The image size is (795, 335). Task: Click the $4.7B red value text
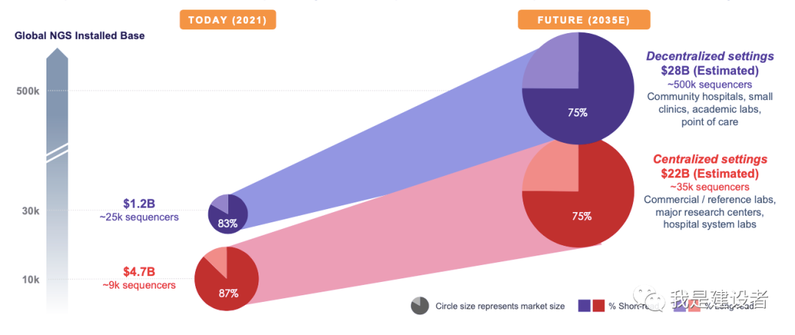pyautogui.click(x=139, y=272)
